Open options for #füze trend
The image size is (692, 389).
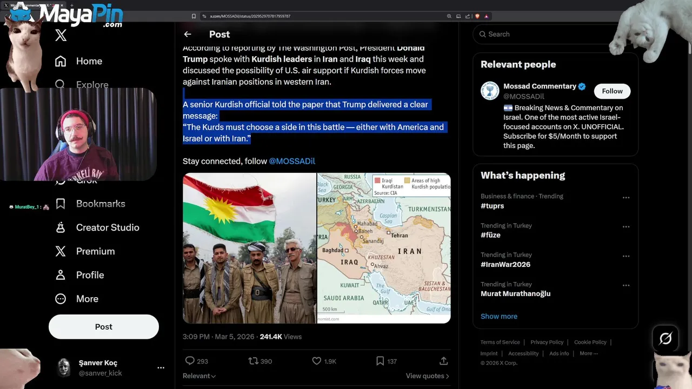point(626,227)
